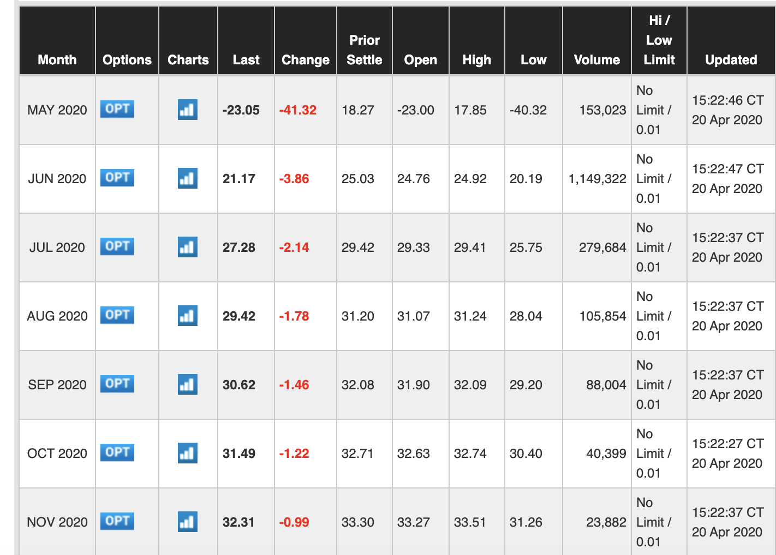Image resolution: width=776 pixels, height=555 pixels.
Task: Click the Month column header
Action: pos(57,60)
